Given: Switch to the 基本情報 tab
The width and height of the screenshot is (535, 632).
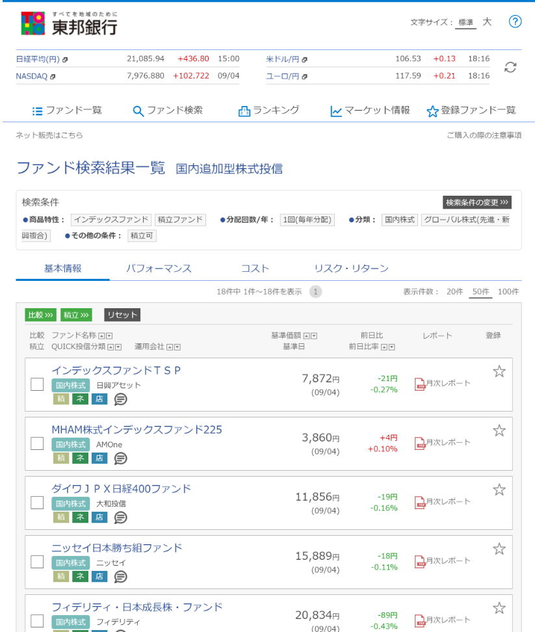Looking at the screenshot, I should (x=63, y=269).
